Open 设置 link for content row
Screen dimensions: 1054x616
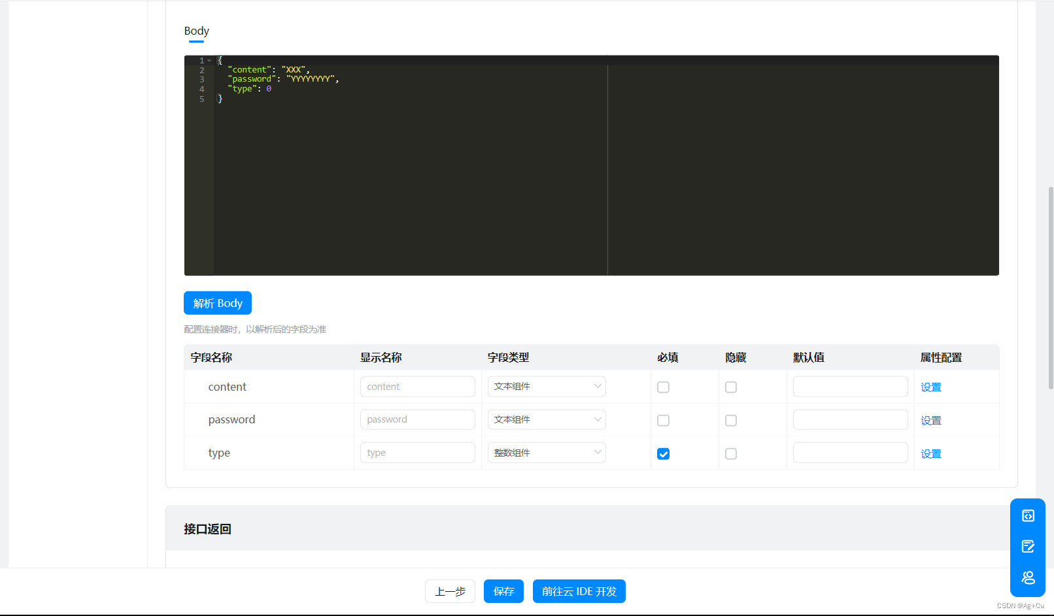click(x=931, y=387)
